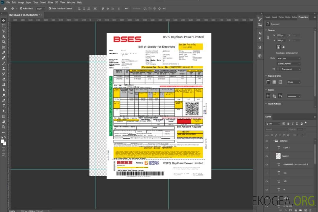Click the grid icon under Rulers & Grids

[x=274, y=82]
